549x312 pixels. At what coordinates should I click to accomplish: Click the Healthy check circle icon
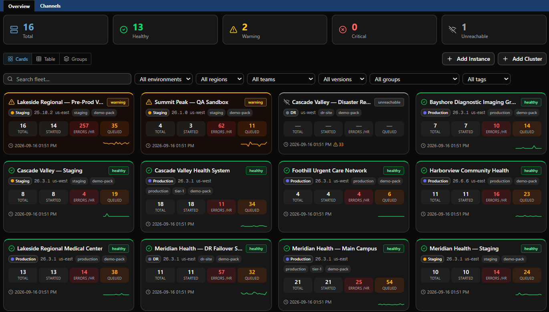coord(124,30)
